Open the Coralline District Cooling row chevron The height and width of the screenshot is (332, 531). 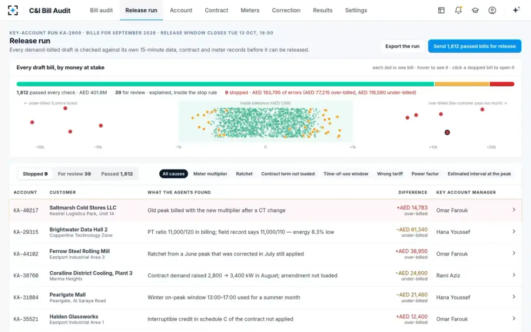[x=514, y=275]
